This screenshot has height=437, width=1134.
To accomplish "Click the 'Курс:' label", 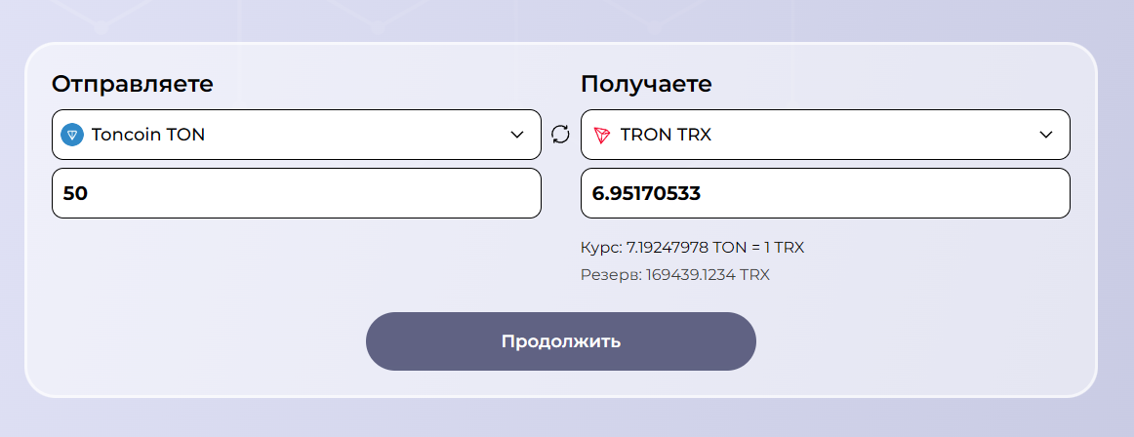I will click(x=600, y=248).
